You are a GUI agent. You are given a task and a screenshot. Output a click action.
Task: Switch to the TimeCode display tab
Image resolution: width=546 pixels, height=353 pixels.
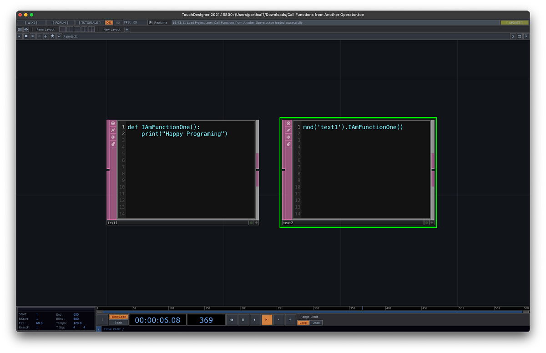point(119,317)
